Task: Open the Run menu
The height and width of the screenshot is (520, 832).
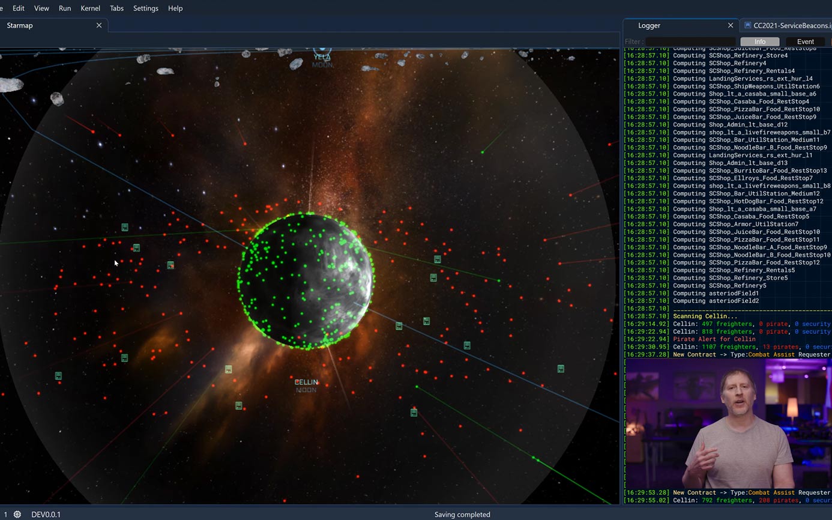Action: (x=65, y=8)
